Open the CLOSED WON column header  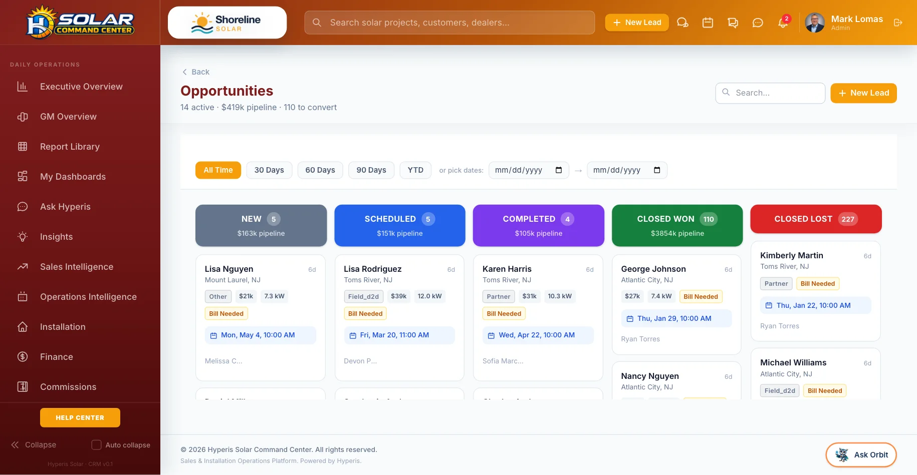677,225
